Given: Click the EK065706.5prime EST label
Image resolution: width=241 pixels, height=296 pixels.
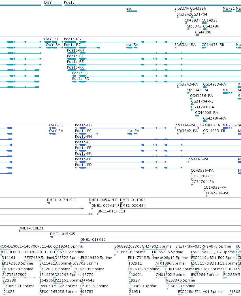Looking at the screenshot, I should pyautogui.click(x=167, y=252).
